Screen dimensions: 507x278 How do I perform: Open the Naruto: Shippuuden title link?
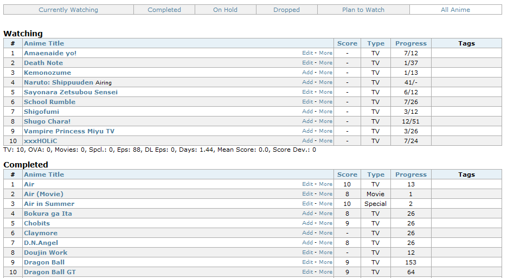[59, 82]
